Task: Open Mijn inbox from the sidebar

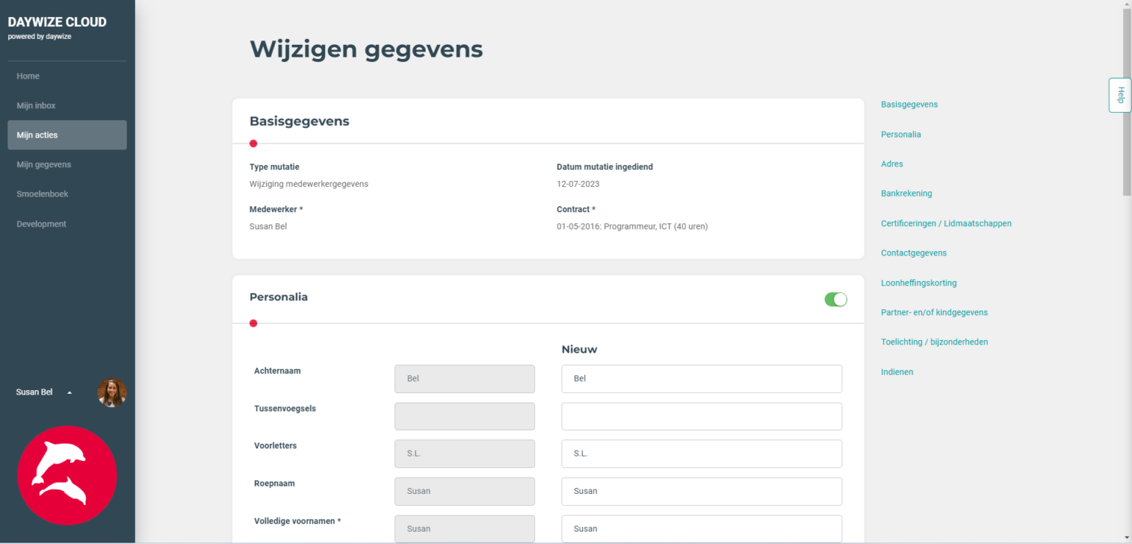Action: [x=36, y=105]
